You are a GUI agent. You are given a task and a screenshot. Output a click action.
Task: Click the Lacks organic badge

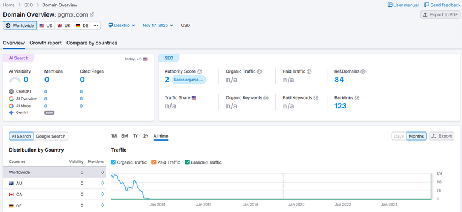point(189,79)
